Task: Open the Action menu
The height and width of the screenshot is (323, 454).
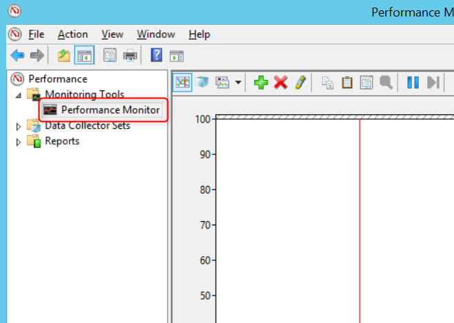Action: point(72,34)
